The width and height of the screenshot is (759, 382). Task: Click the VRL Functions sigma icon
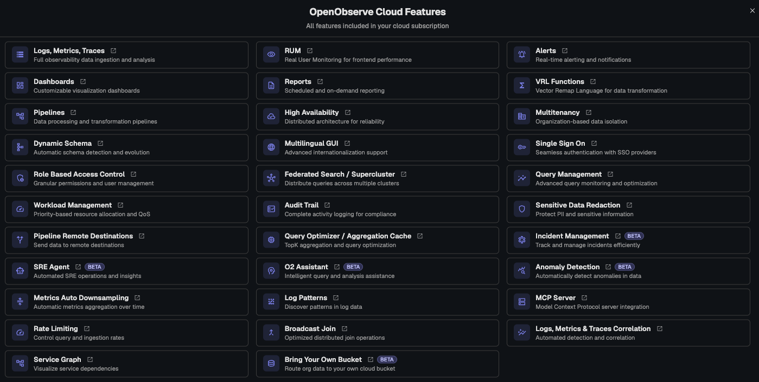(x=522, y=86)
